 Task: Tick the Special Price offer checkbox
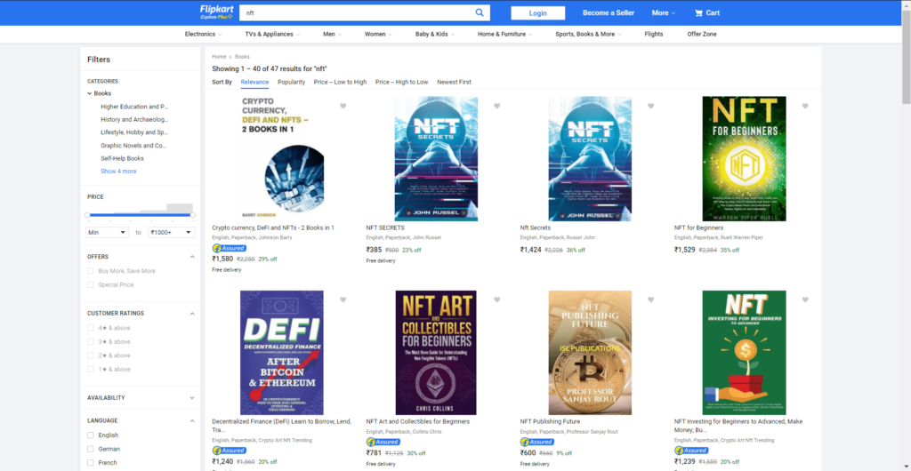pyautogui.click(x=91, y=284)
